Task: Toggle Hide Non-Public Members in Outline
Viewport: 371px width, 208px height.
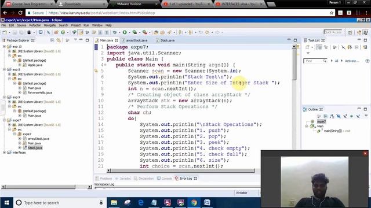Action: pyautogui.click(x=351, y=116)
